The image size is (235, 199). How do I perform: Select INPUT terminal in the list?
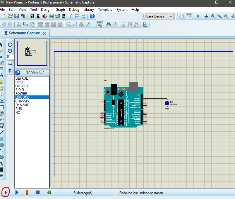pos(20,82)
